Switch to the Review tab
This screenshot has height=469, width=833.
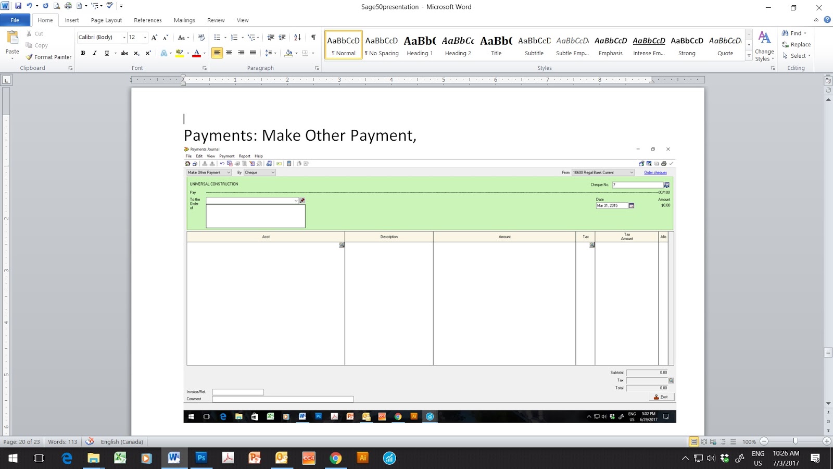point(216,20)
